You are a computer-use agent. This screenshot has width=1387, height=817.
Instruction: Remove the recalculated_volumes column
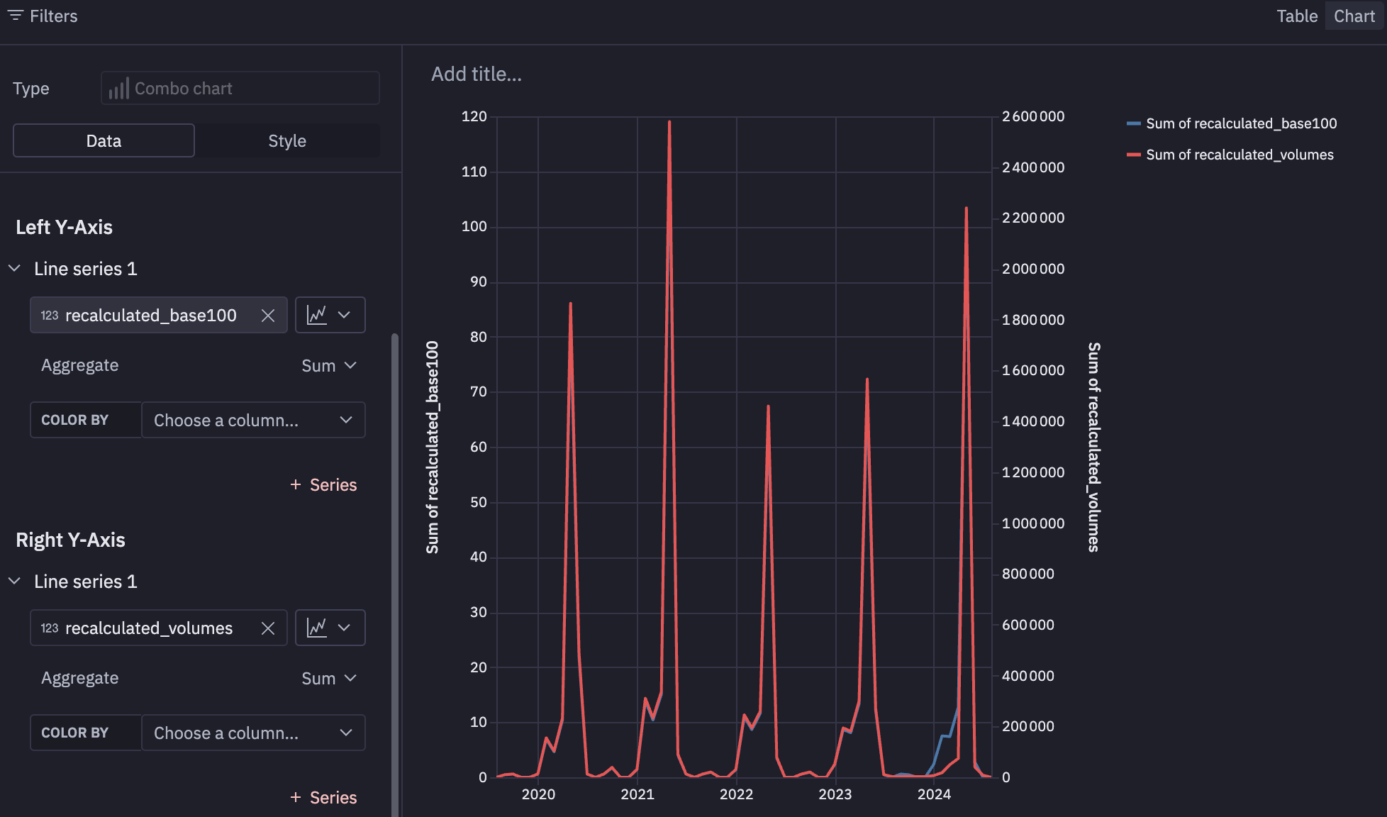point(267,628)
